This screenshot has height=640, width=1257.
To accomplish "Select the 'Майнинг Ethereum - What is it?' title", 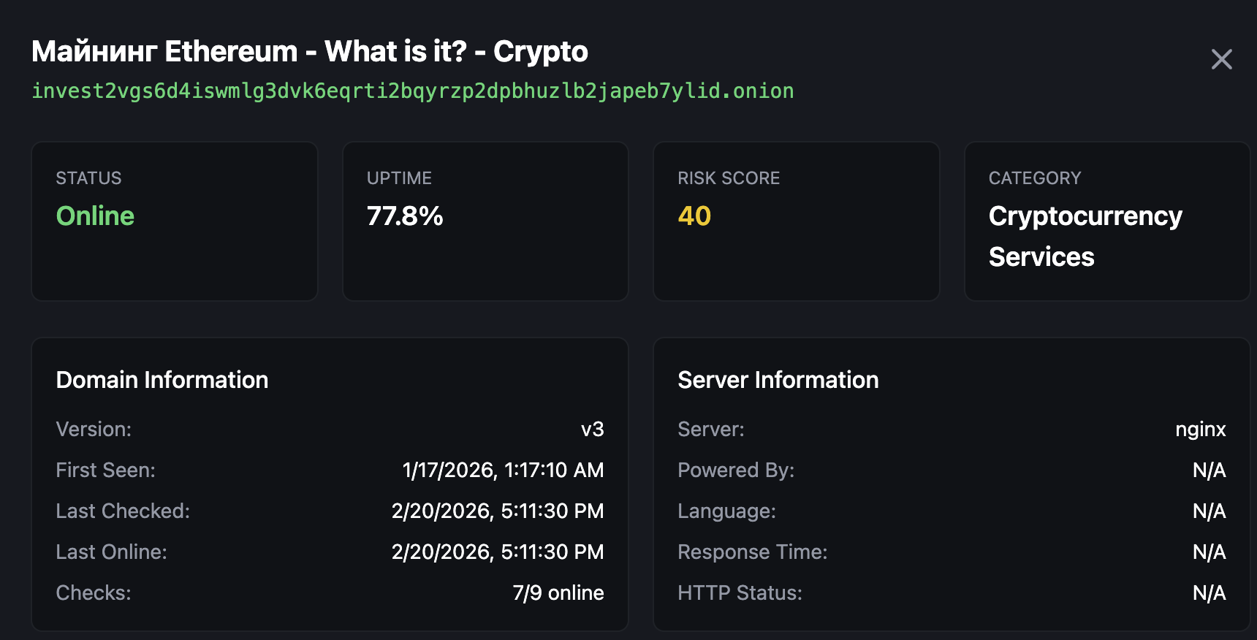I will [x=310, y=51].
